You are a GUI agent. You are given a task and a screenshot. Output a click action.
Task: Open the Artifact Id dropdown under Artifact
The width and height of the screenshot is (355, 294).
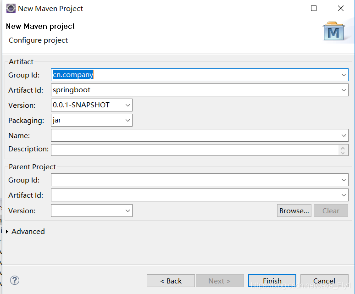click(x=344, y=90)
